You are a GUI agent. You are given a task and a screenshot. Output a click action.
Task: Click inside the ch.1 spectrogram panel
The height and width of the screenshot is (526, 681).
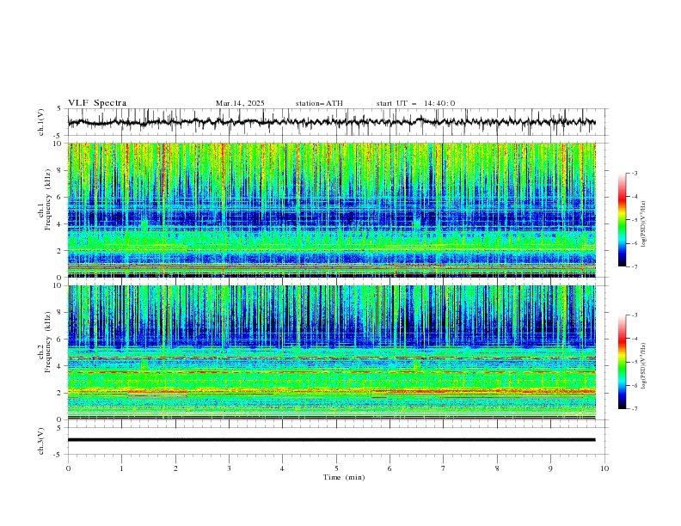click(x=331, y=210)
